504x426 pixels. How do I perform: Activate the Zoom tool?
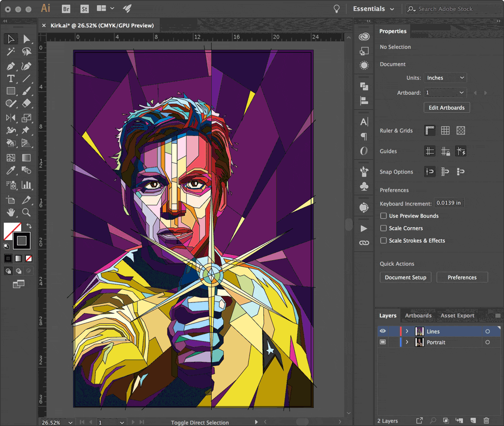(26, 212)
